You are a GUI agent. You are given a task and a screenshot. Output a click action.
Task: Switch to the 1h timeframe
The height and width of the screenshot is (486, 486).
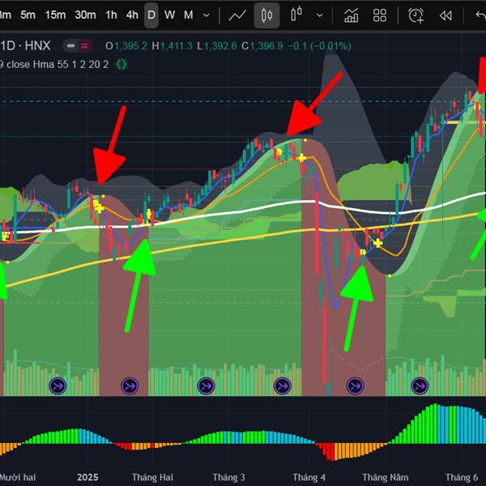click(x=111, y=15)
